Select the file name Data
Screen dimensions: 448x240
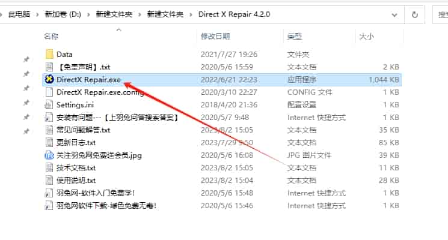pyautogui.click(x=64, y=54)
